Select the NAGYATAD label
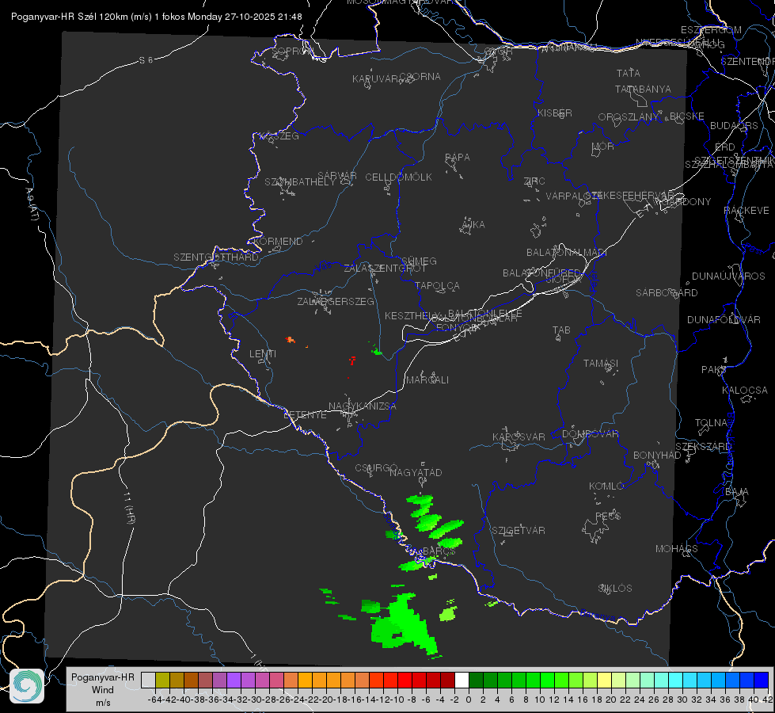 416,472
